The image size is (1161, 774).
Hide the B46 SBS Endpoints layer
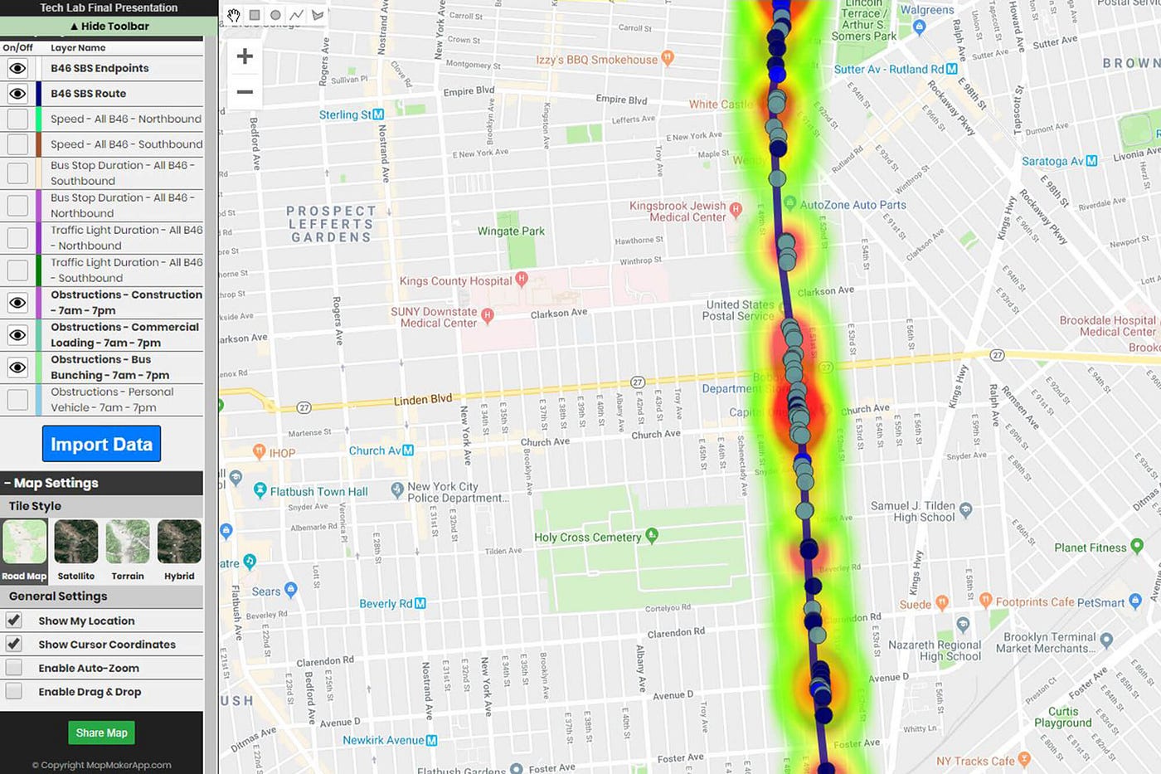coord(17,68)
